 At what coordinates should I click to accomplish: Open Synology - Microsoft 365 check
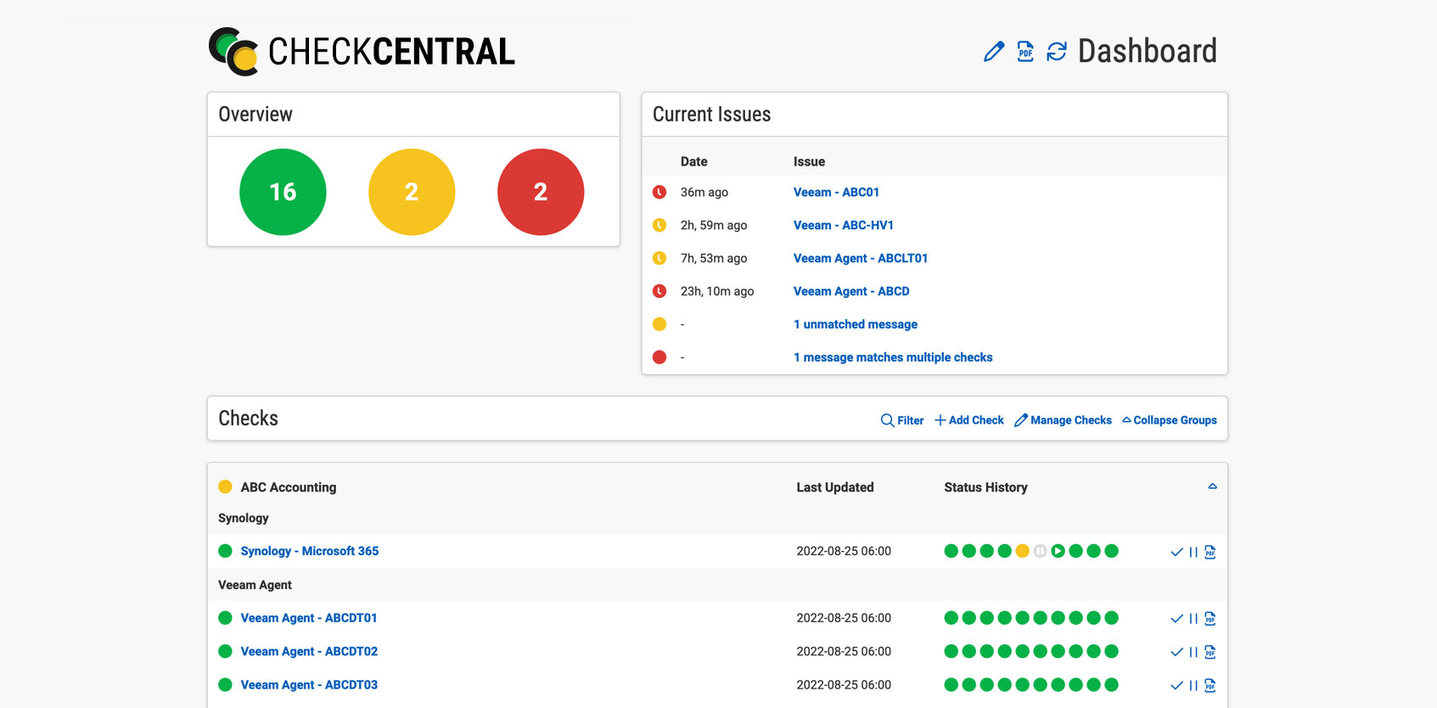click(310, 551)
